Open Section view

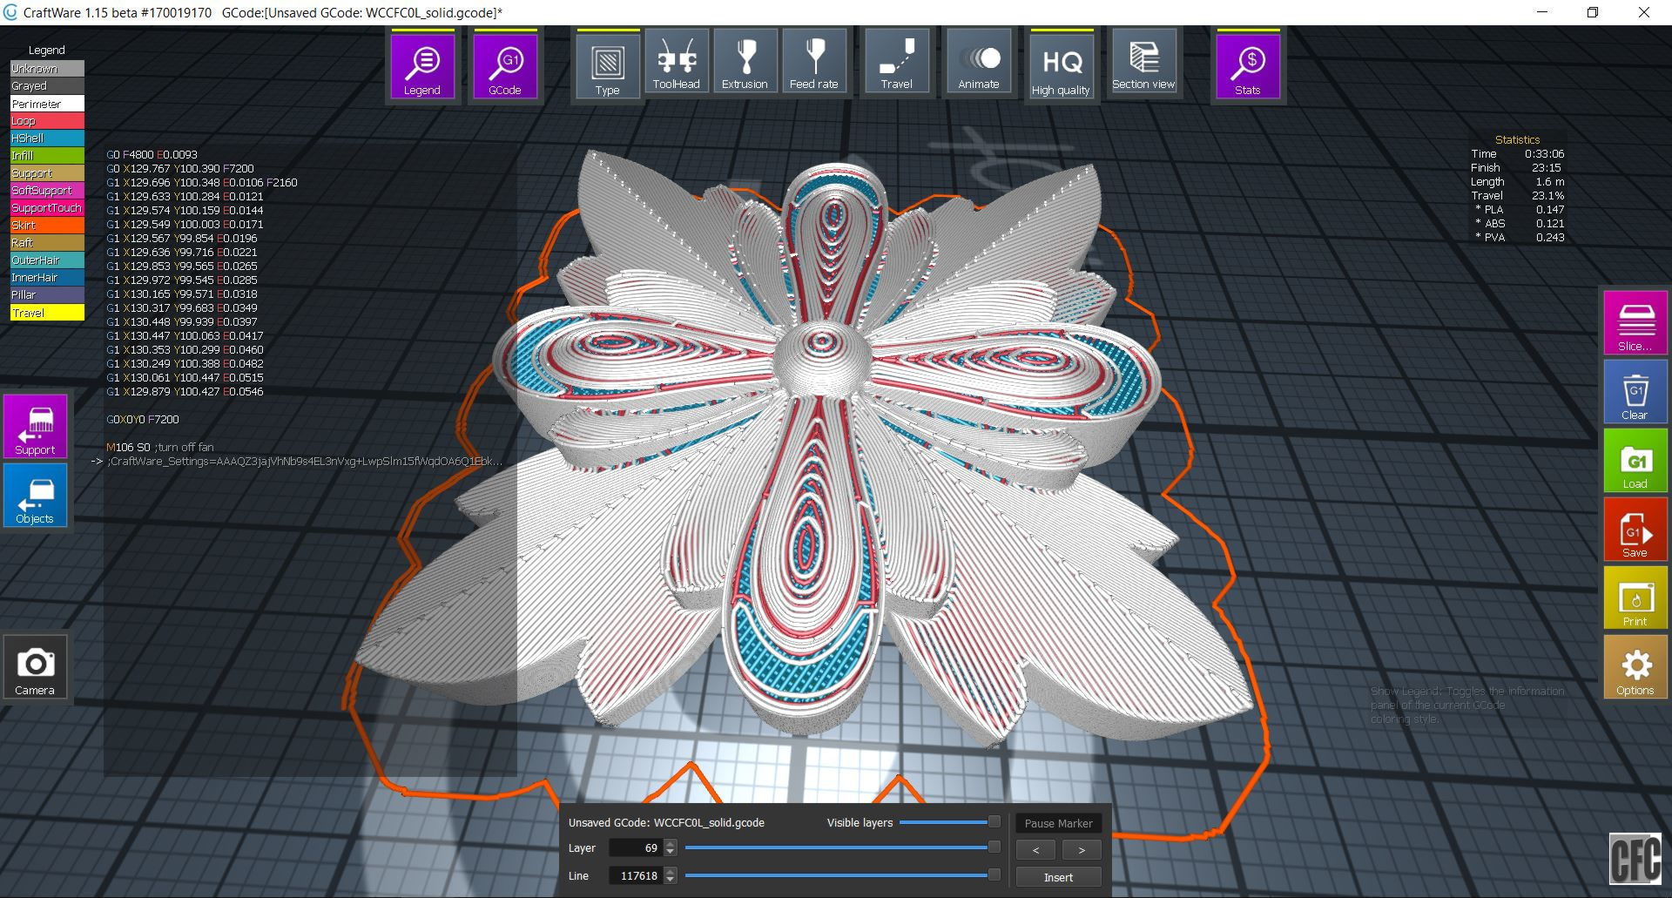(1144, 61)
